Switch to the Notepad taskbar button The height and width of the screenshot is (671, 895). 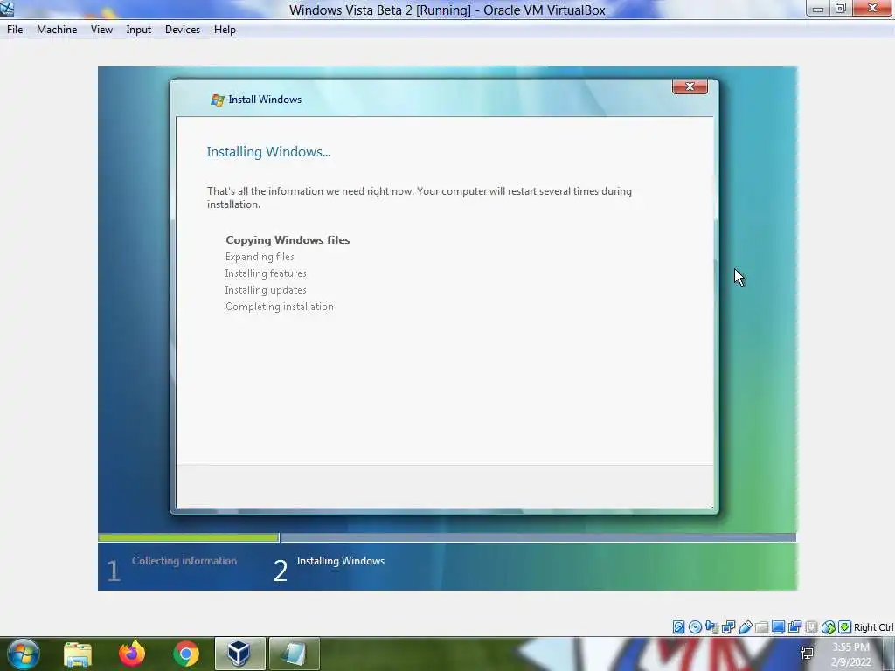tap(294, 654)
